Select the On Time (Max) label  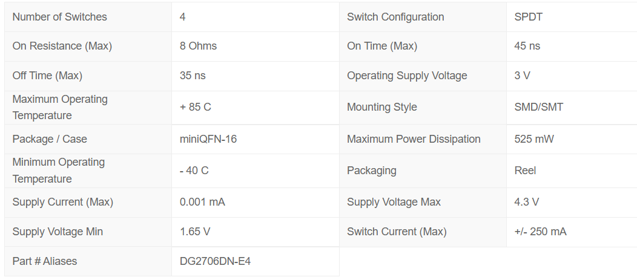pyautogui.click(x=382, y=46)
